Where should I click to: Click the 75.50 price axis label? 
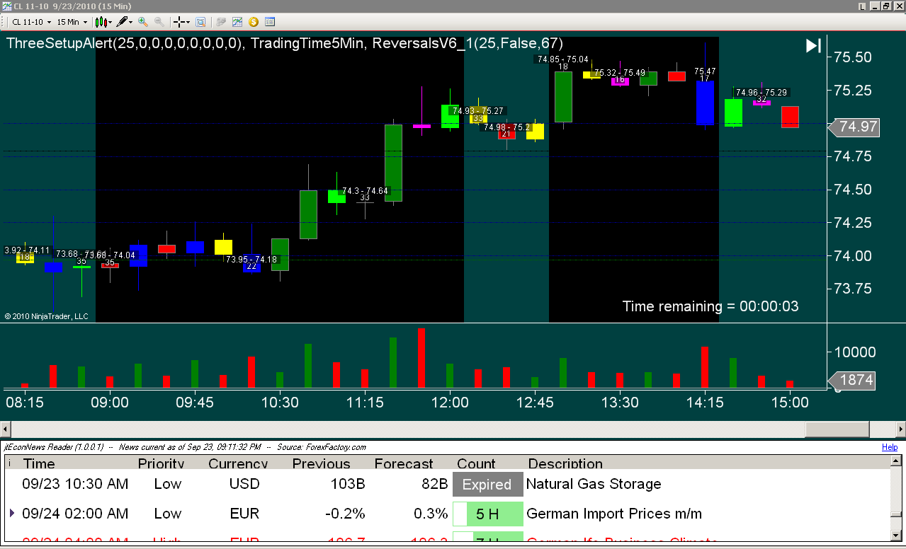pyautogui.click(x=854, y=57)
